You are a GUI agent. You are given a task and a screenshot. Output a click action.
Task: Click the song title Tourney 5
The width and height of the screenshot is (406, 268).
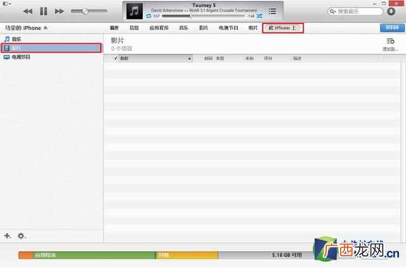[x=204, y=5]
